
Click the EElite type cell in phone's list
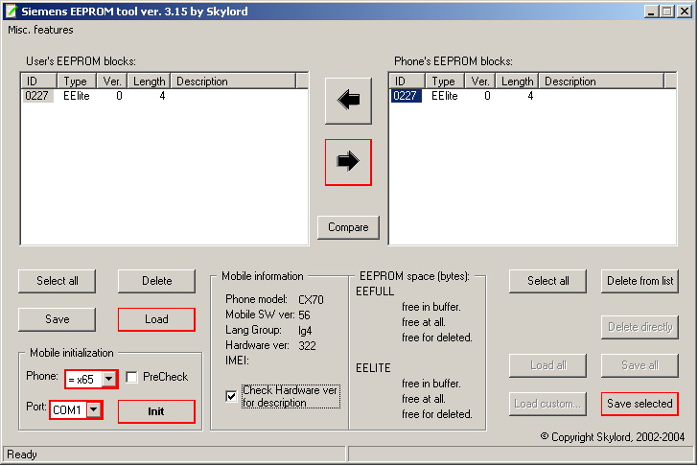pyautogui.click(x=444, y=96)
